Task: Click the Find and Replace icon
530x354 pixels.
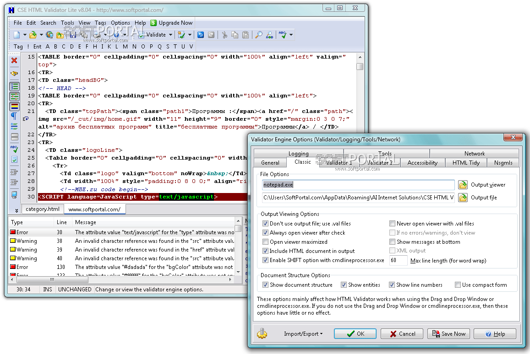Action: [270, 35]
